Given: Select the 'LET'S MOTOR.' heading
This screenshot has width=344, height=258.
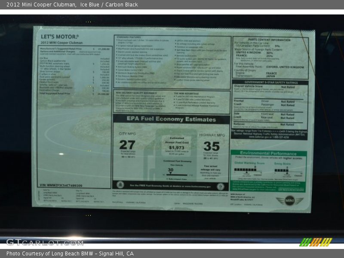Looking at the screenshot, I should point(60,37).
